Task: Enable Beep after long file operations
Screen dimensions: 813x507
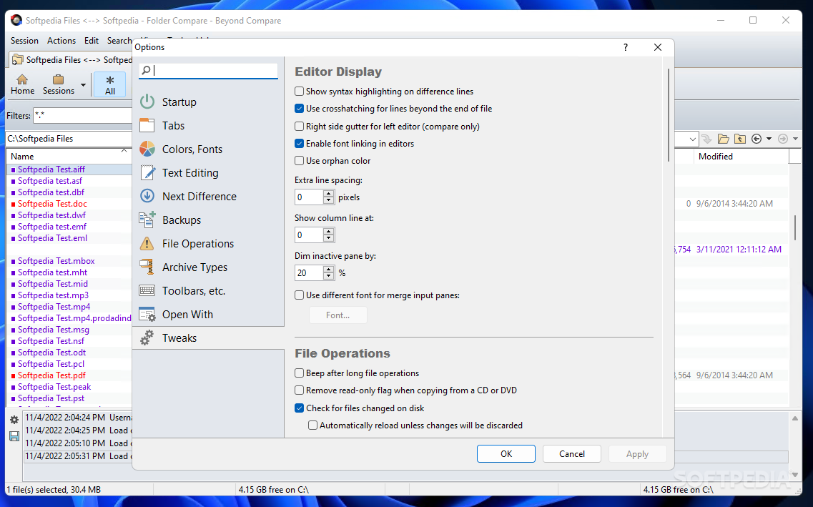Action: pyautogui.click(x=299, y=373)
